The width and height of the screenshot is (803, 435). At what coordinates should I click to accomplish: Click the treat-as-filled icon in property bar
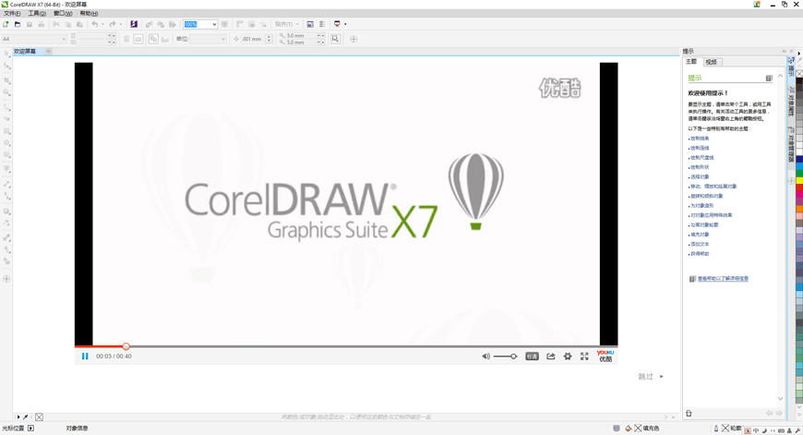[x=335, y=39]
